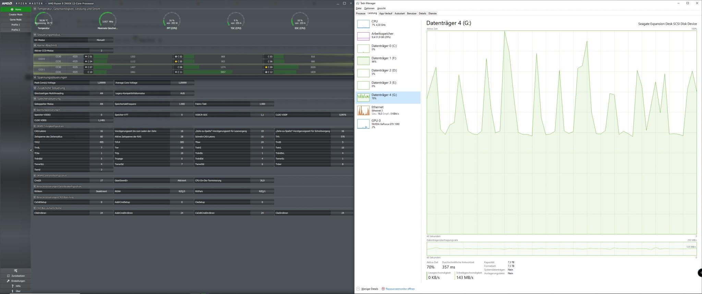
Task: Open the Ansicht menu in Task-Manager
Action: tap(381, 8)
